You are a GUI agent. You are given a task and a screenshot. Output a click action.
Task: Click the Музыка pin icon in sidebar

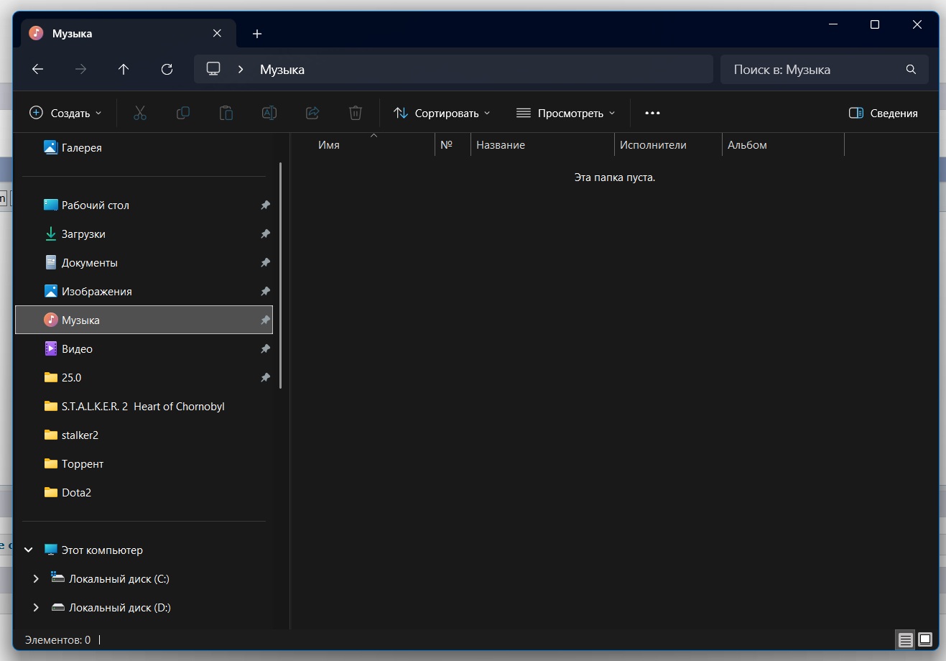point(265,320)
